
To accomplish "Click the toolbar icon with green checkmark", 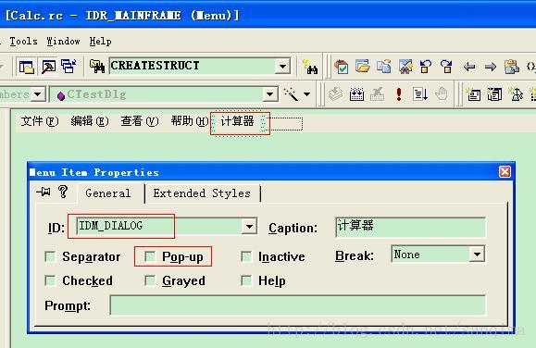I will click(x=342, y=67).
